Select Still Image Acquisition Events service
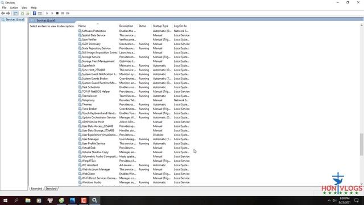The image size is (364, 205). [x=100, y=52]
